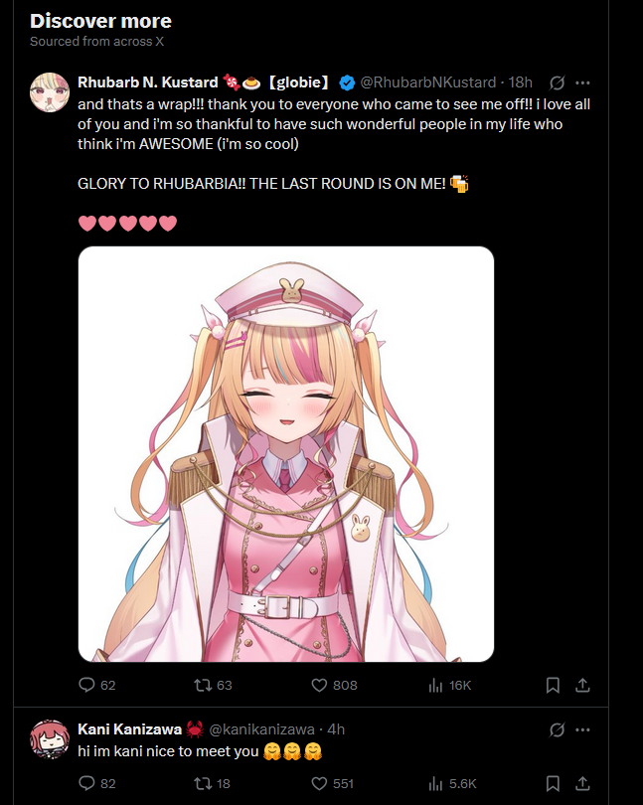Like the post with 808 likes
Image resolution: width=643 pixels, height=805 pixels.
point(334,685)
